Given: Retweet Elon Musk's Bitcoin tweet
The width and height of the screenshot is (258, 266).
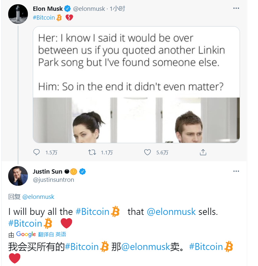Looking at the screenshot, I should coord(92,152).
